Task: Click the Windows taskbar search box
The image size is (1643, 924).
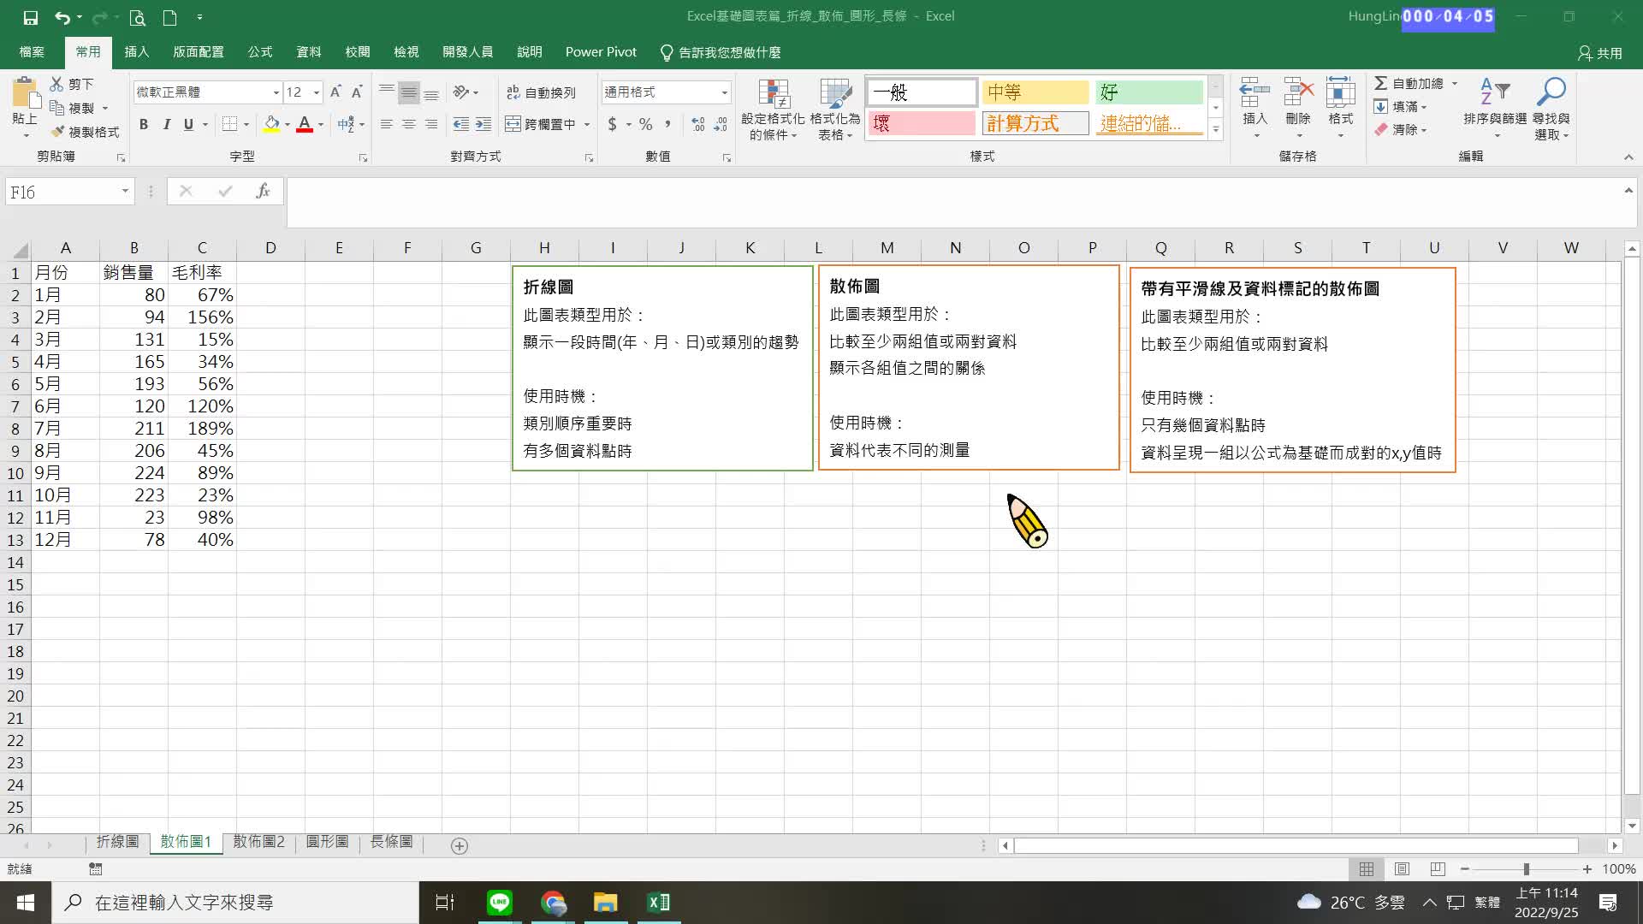Action: pos(235,903)
